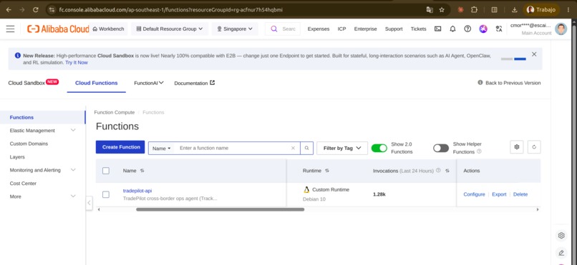Open the hamburger navigation menu

point(10,29)
